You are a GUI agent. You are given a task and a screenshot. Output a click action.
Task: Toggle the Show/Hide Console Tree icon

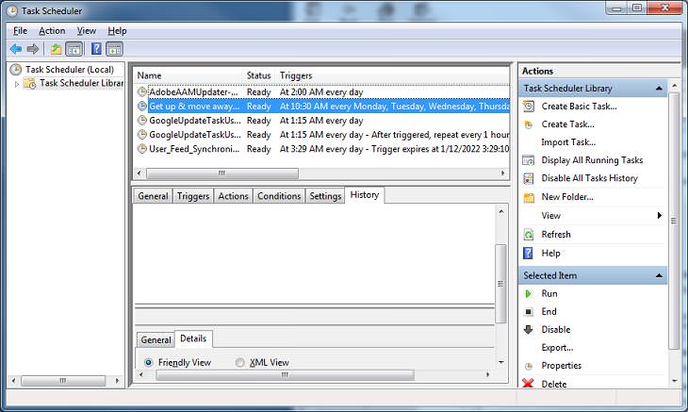pos(74,49)
